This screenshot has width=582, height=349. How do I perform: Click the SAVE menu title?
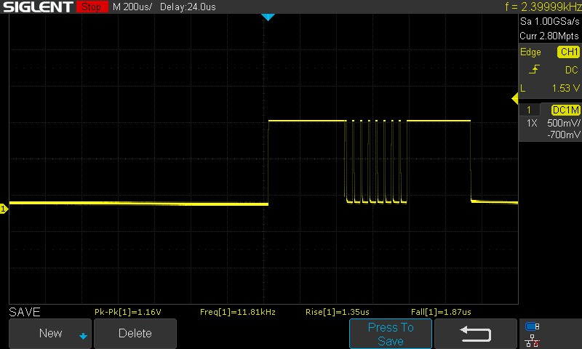pos(25,312)
